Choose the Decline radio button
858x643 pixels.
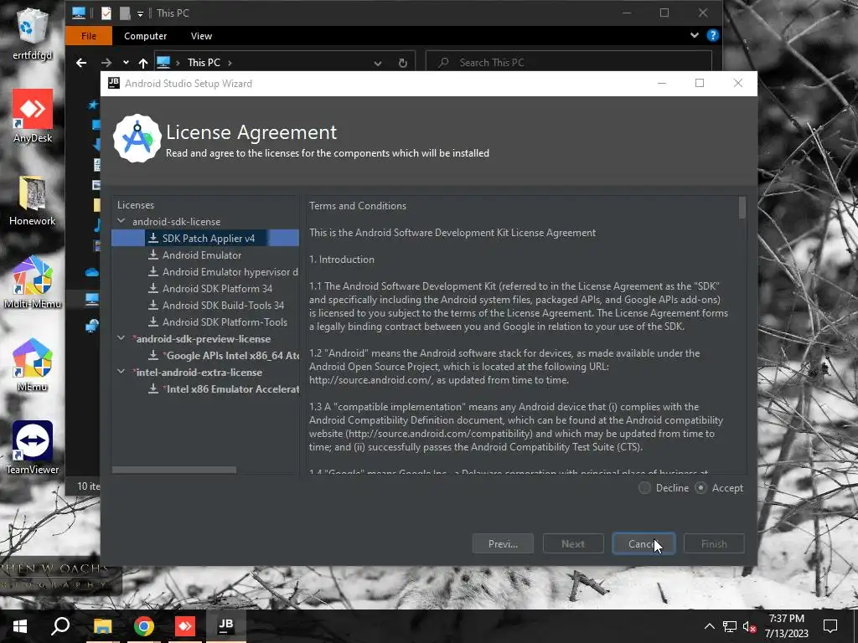pos(645,488)
